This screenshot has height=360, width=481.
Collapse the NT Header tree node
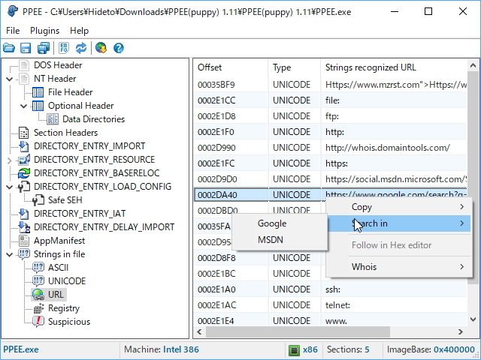click(10, 79)
